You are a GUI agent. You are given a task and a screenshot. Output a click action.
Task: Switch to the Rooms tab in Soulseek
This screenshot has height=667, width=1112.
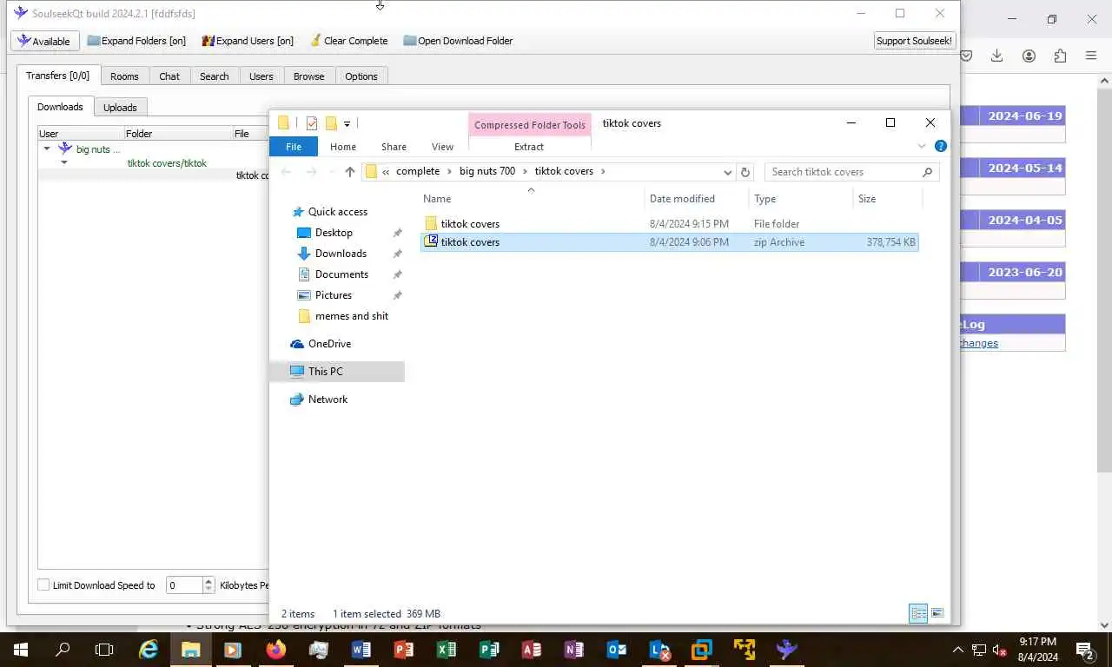click(124, 76)
